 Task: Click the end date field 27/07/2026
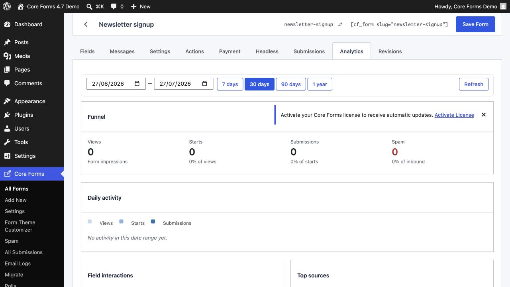click(x=184, y=84)
